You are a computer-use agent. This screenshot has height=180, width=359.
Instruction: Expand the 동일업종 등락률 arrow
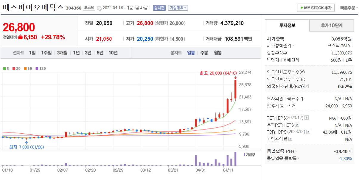[298, 159]
